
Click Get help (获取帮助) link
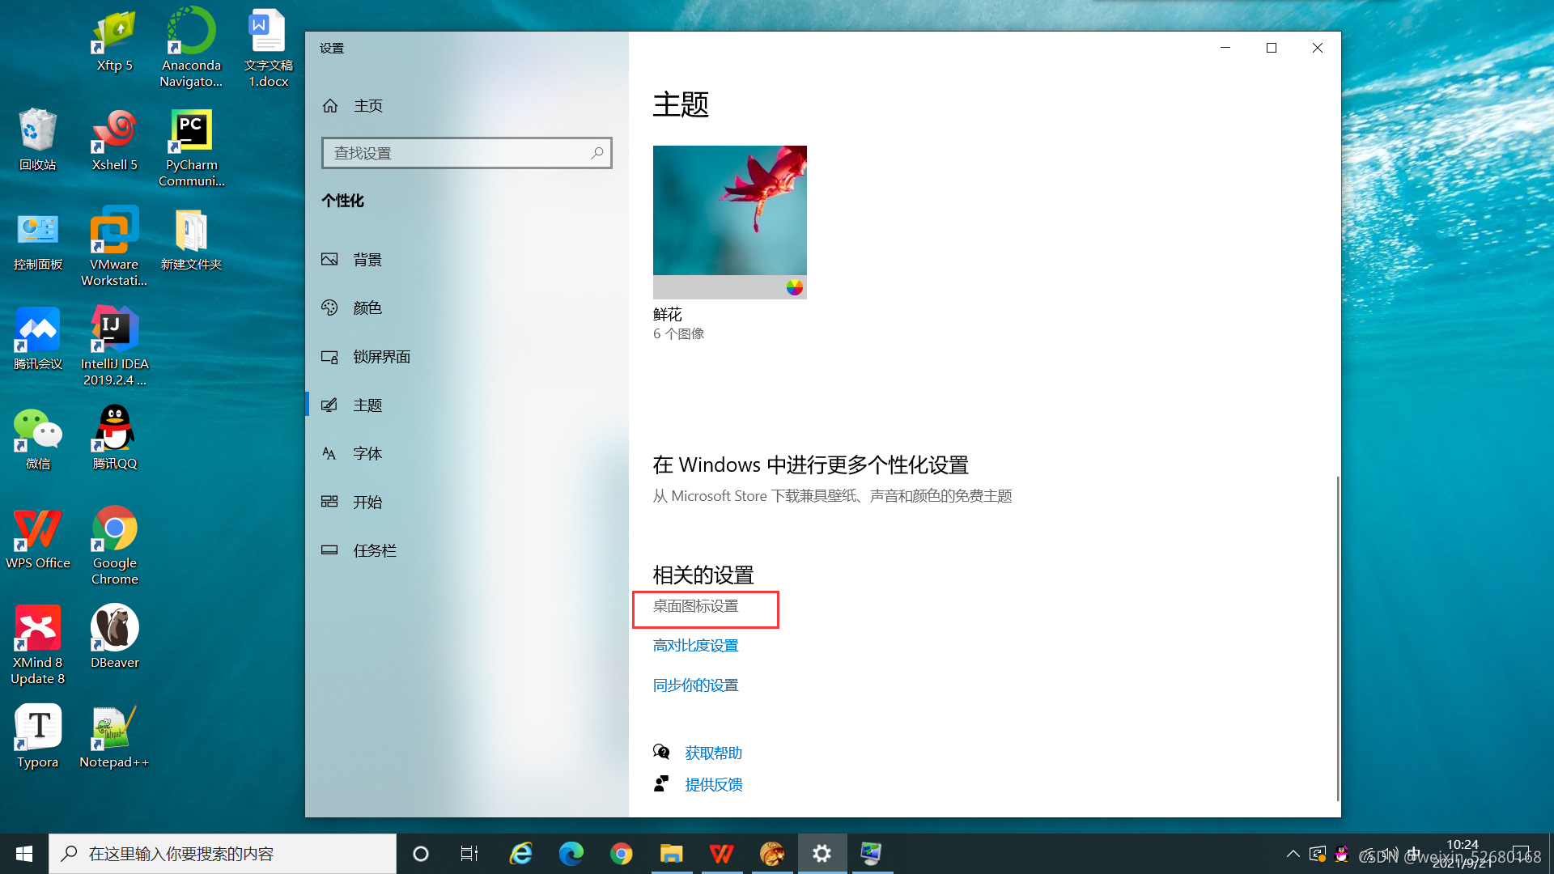pos(713,753)
